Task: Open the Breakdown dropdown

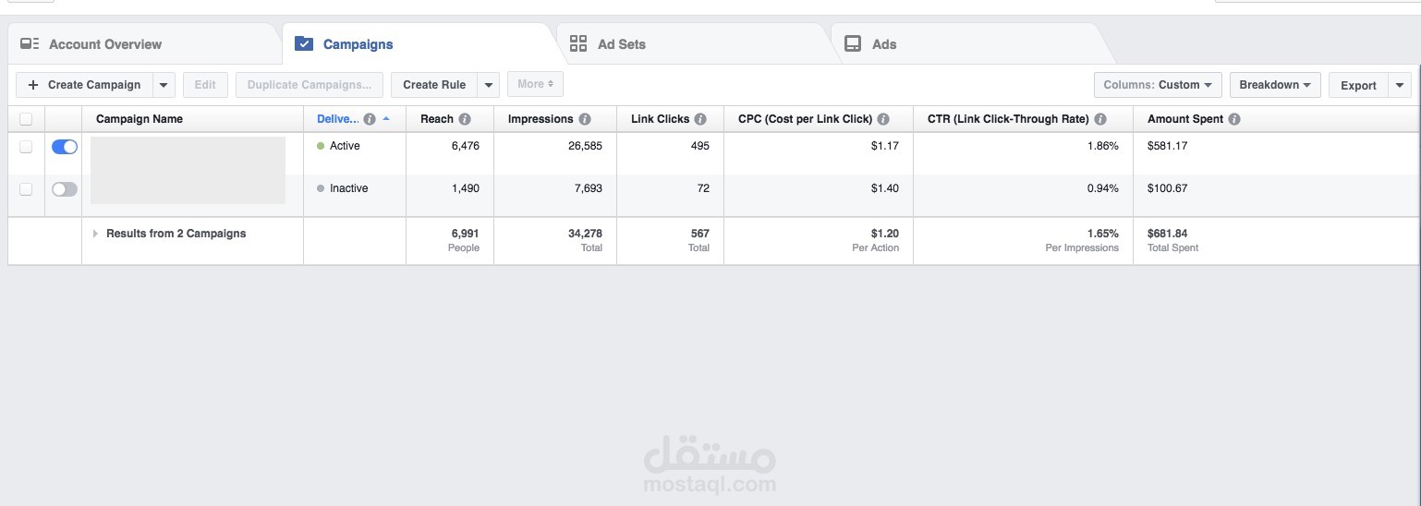Action: click(1274, 85)
